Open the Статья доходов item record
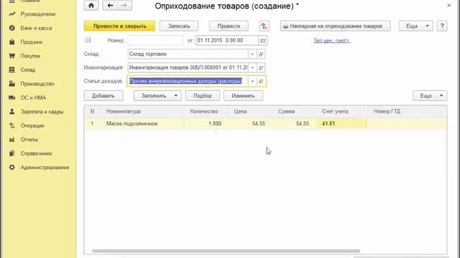This screenshot has width=460, height=258. (261, 81)
